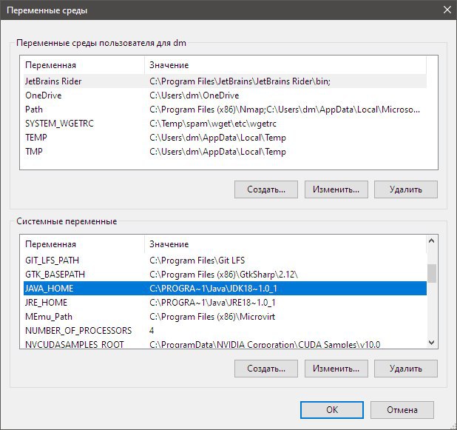Click the C:\Program Files\Git LFS value
This screenshot has width=457, height=430.
point(197,261)
